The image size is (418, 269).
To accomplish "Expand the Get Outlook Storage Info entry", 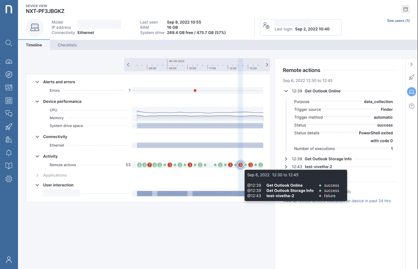I will tap(285, 159).
